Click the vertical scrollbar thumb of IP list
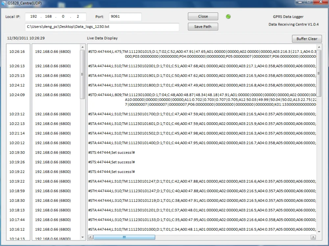Viewport: 329px width, 246px height. (x=83, y=74)
